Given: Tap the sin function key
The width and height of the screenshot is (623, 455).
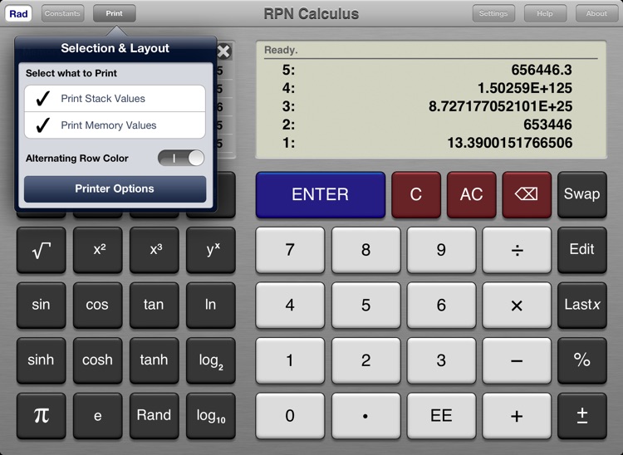Looking at the screenshot, I should [x=42, y=305].
